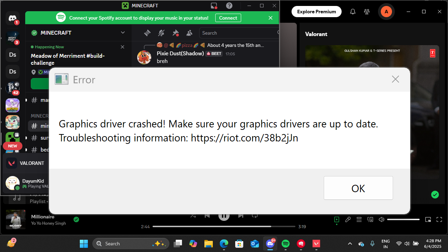Seek on the Spotify song progress bar
This screenshot has height=252, width=448.
pyautogui.click(x=224, y=226)
